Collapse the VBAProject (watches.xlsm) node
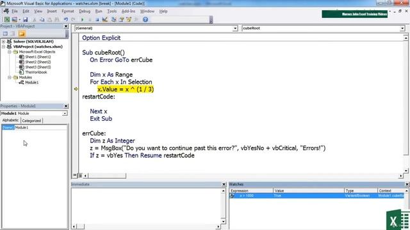410x230 pixels. click(3, 47)
